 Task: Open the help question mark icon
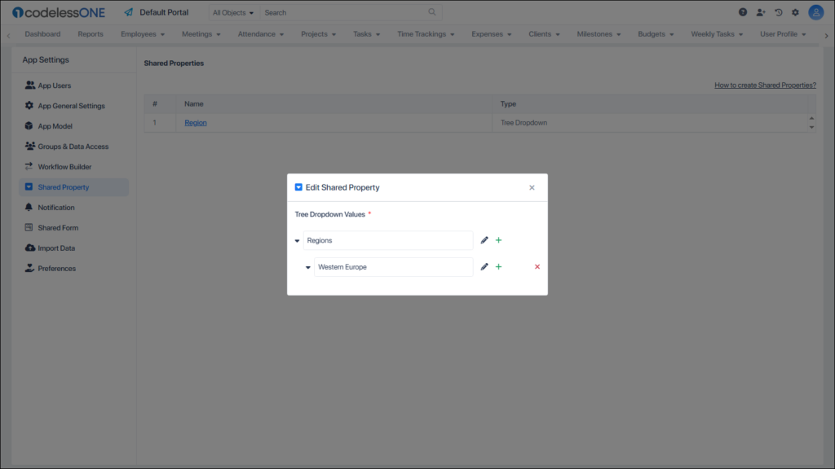click(x=742, y=12)
